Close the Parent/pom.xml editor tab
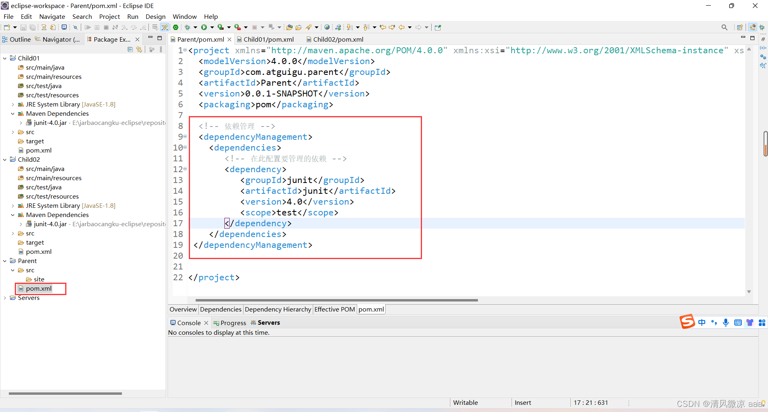Screen dimensions: 768x412 229,39
